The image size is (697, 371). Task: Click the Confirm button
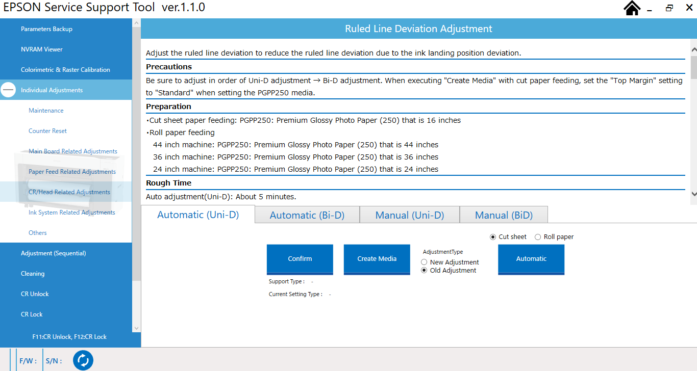click(300, 259)
